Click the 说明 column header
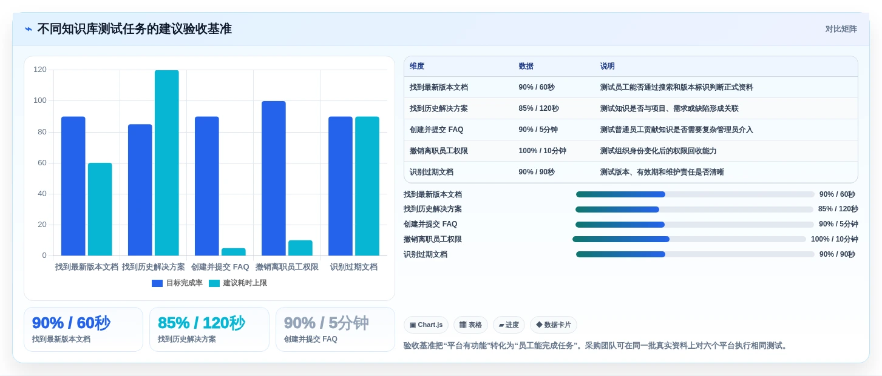The image size is (882, 376). [608, 67]
